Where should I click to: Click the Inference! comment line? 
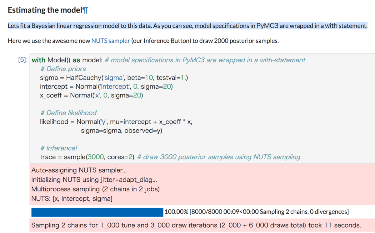pyautogui.click(x=58, y=148)
